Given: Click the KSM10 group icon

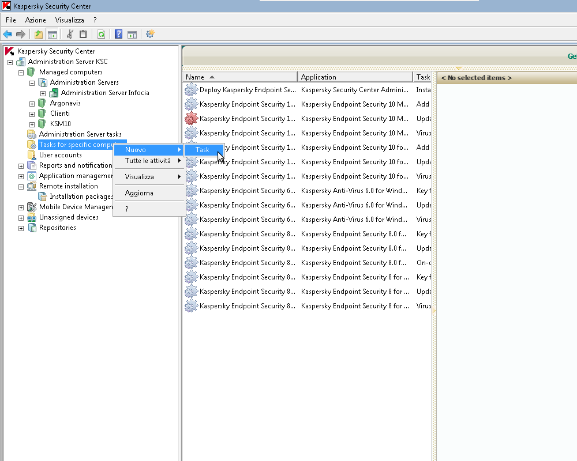Looking at the screenshot, I should click(42, 124).
